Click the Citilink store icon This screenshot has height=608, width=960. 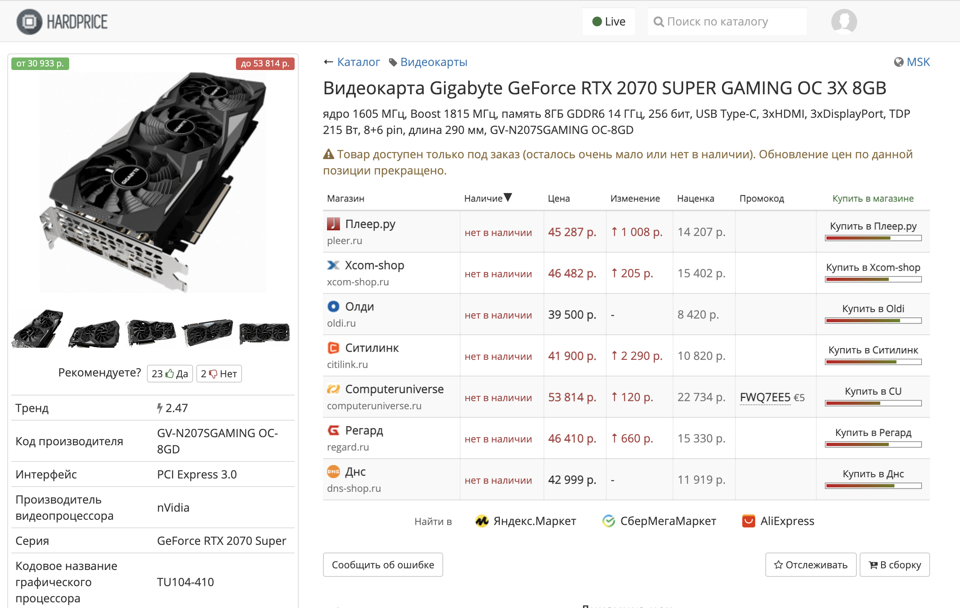[333, 348]
